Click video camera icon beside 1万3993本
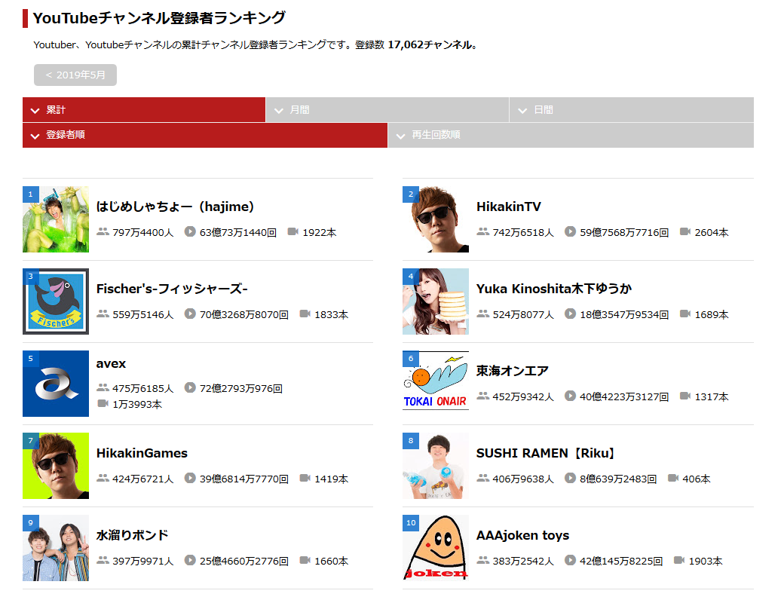This screenshot has width=784, height=606. [x=103, y=403]
